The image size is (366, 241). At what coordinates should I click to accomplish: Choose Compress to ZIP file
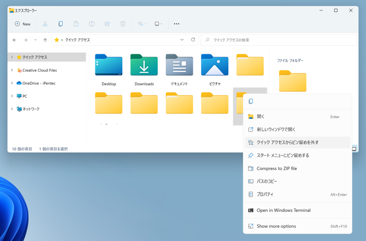276,168
